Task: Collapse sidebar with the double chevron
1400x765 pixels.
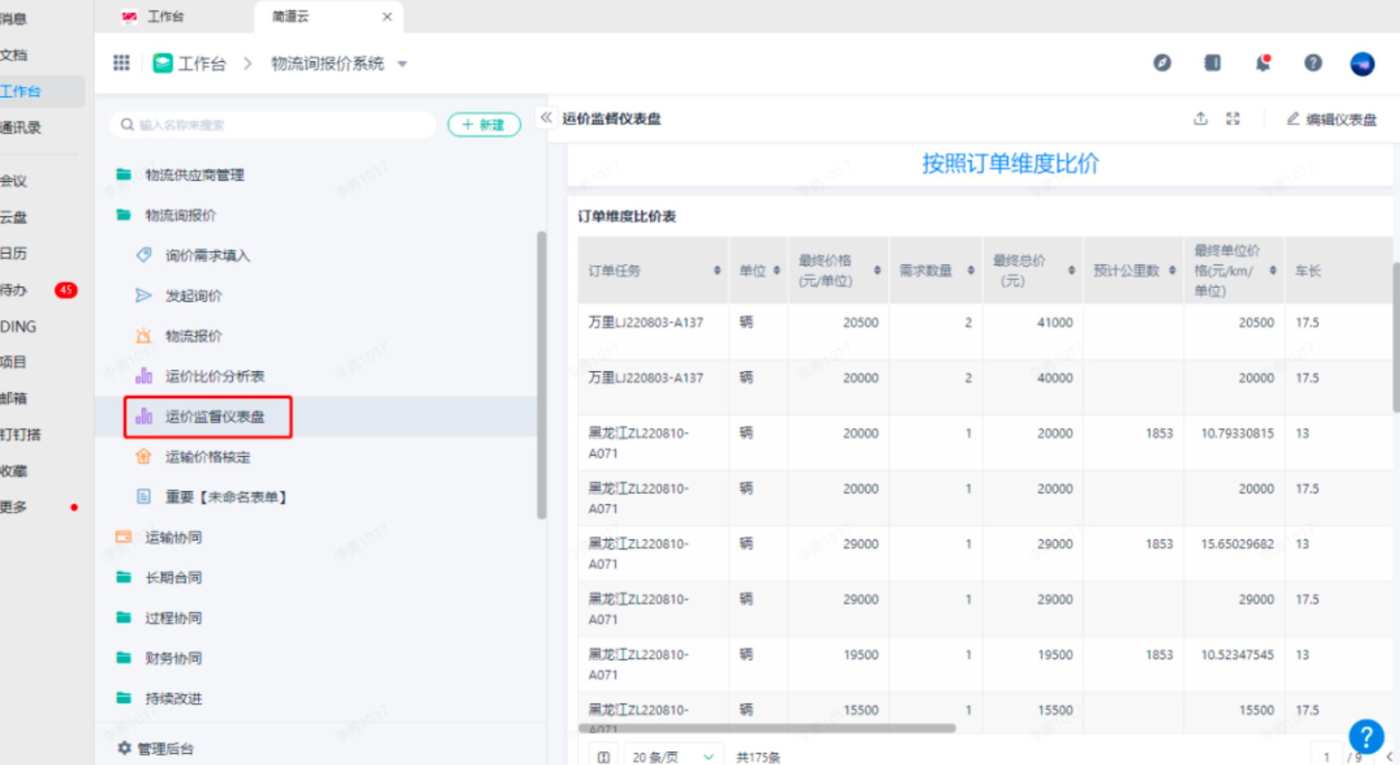Action: coord(546,118)
